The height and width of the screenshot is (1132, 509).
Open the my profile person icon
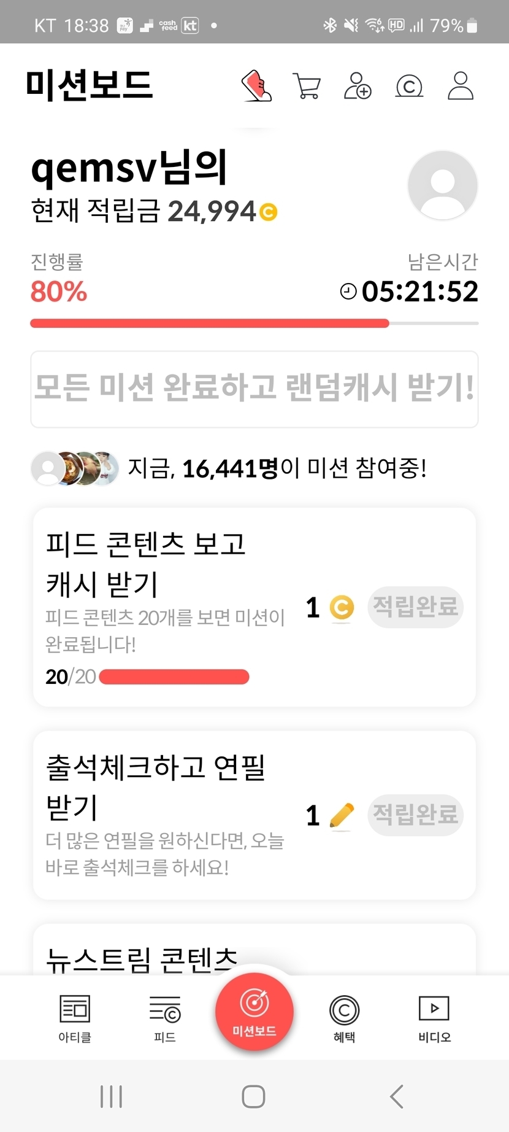coord(461,86)
